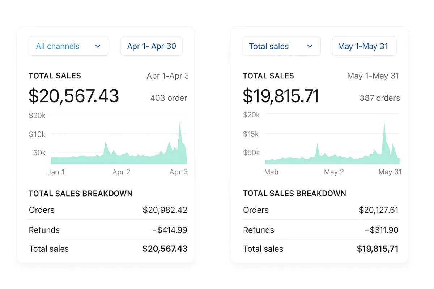Select the Orders row showing $20,982.42

click(108, 210)
